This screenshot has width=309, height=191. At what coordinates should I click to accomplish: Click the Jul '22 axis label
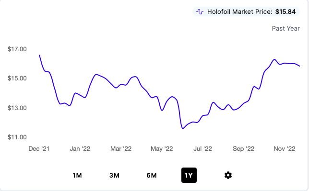(x=202, y=149)
